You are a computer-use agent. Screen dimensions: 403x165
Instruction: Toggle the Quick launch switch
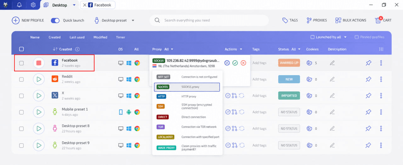(55, 20)
